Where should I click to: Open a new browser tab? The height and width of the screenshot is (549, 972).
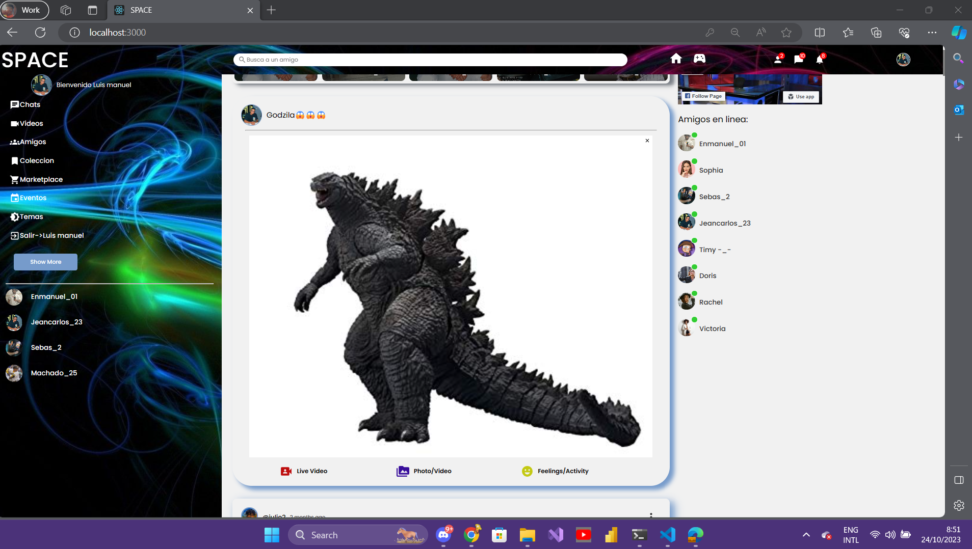271,10
